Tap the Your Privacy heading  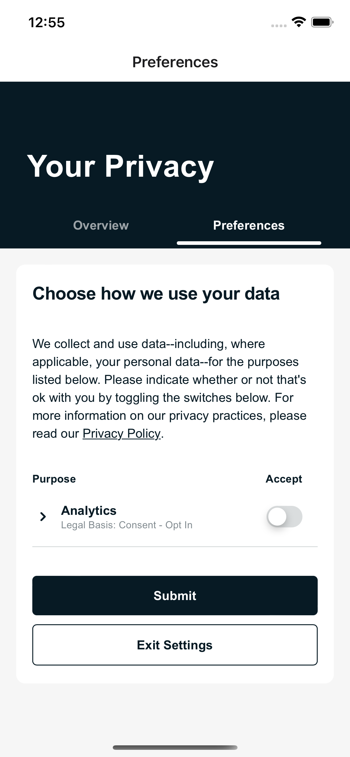[120, 166]
